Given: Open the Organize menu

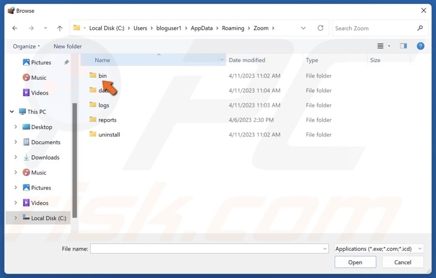Looking at the screenshot, I should (x=26, y=46).
